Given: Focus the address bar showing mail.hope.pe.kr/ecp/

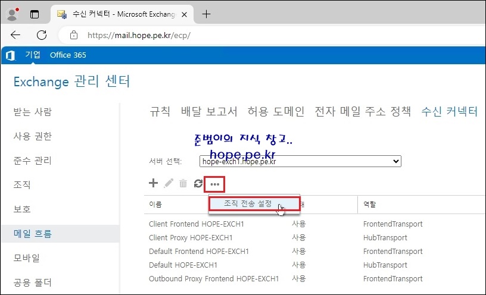Looking at the screenshot, I should pos(139,35).
